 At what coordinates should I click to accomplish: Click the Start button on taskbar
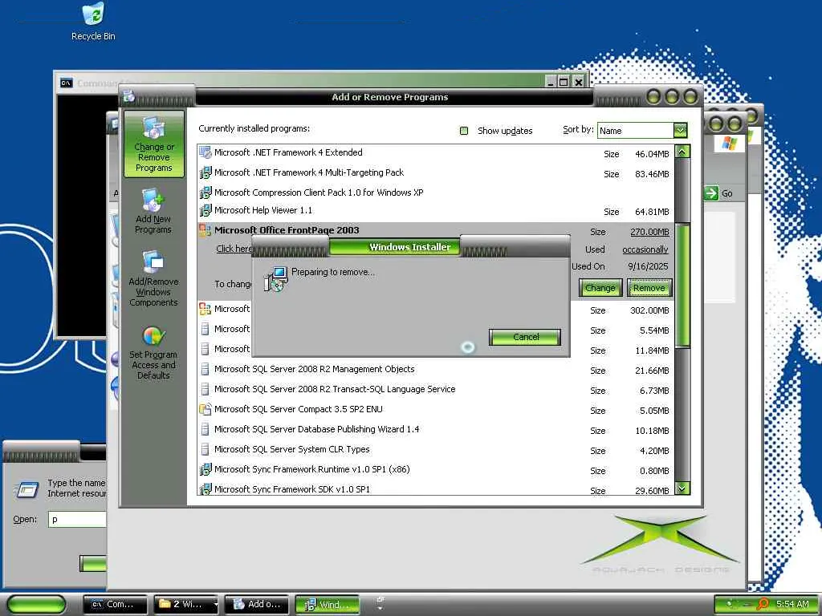click(37, 604)
